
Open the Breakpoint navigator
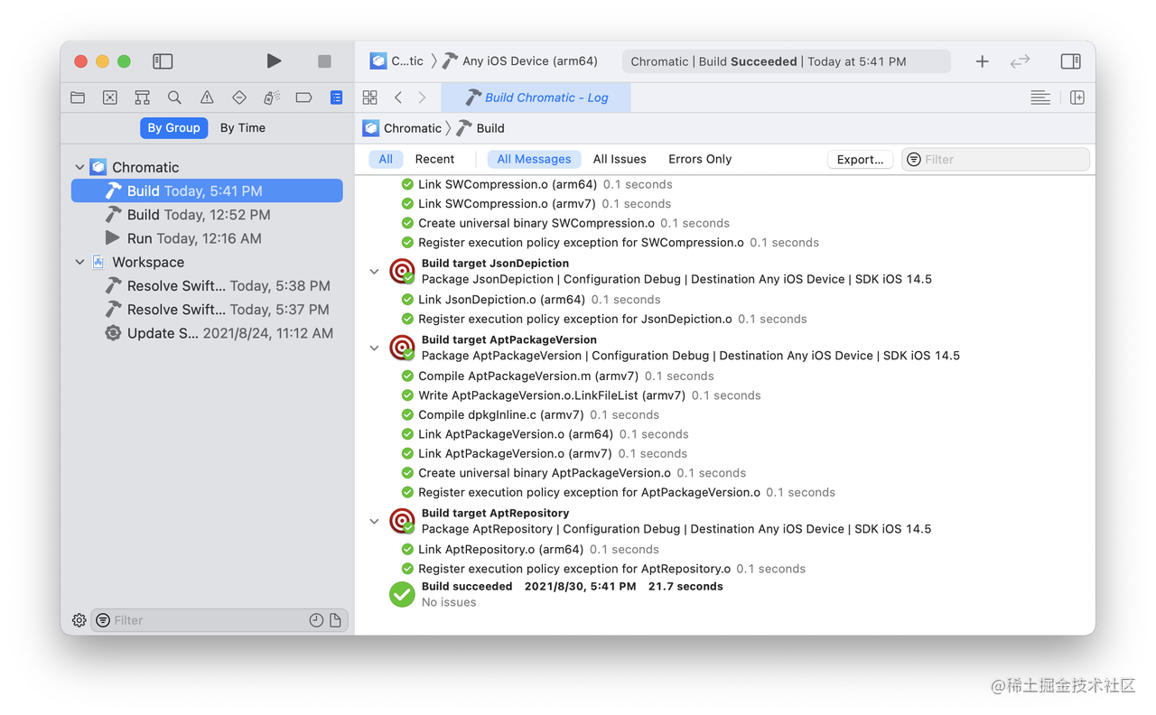[303, 97]
